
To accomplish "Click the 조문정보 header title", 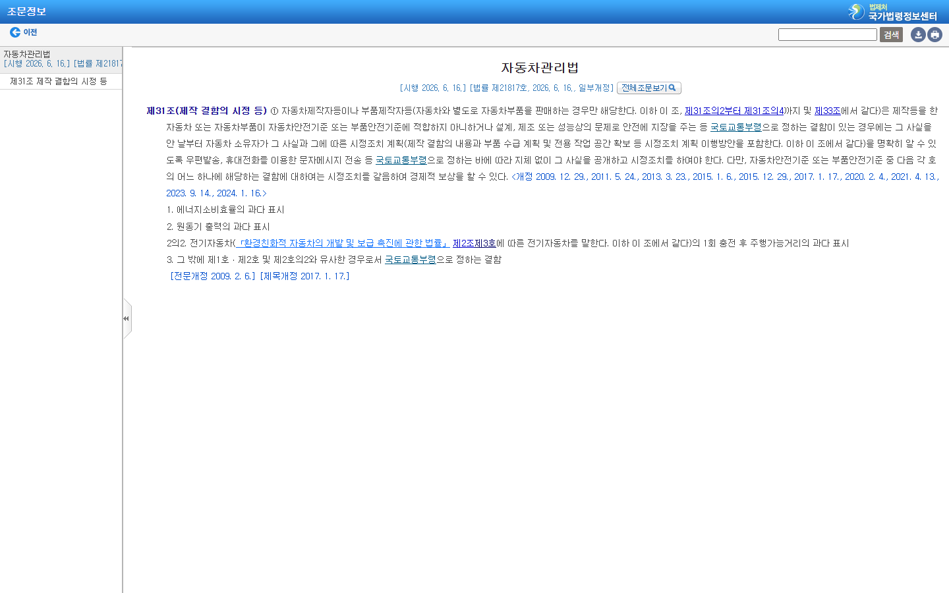I will tap(26, 12).
